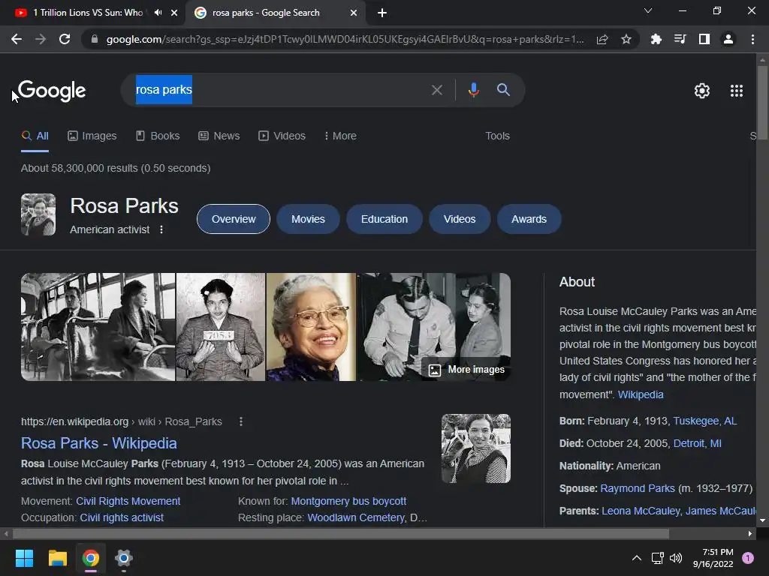This screenshot has height=576, width=769.
Task: Open the Google apps grid
Action: pos(737,91)
